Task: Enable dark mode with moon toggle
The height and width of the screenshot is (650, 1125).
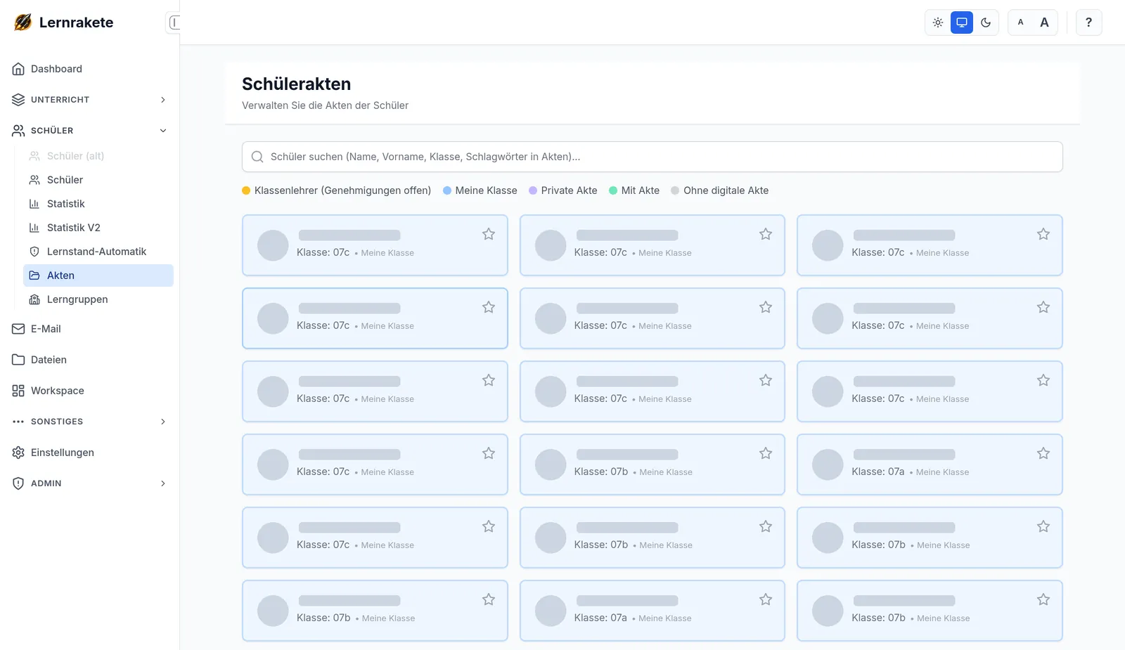Action: tap(986, 22)
